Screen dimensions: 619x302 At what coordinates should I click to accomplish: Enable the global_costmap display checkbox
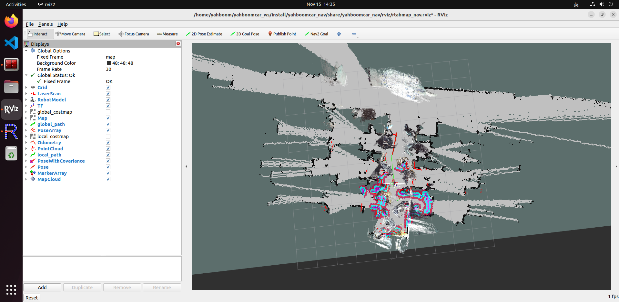tap(108, 112)
